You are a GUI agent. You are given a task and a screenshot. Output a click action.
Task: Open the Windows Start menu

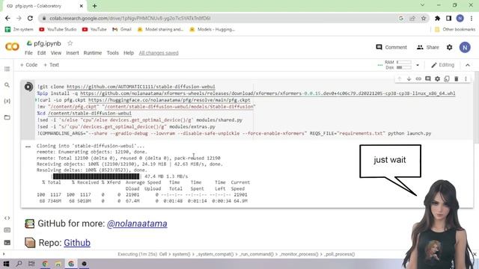[x=6, y=264]
